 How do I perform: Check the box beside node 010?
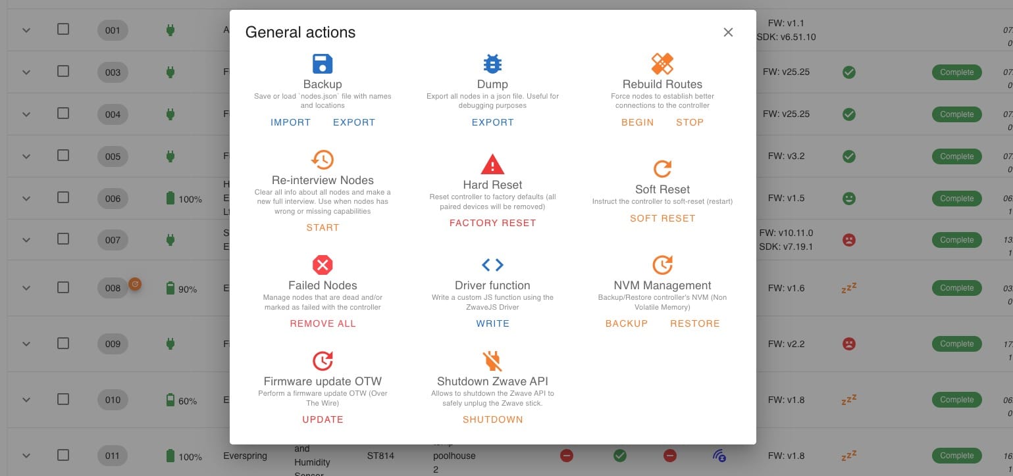pos(63,398)
